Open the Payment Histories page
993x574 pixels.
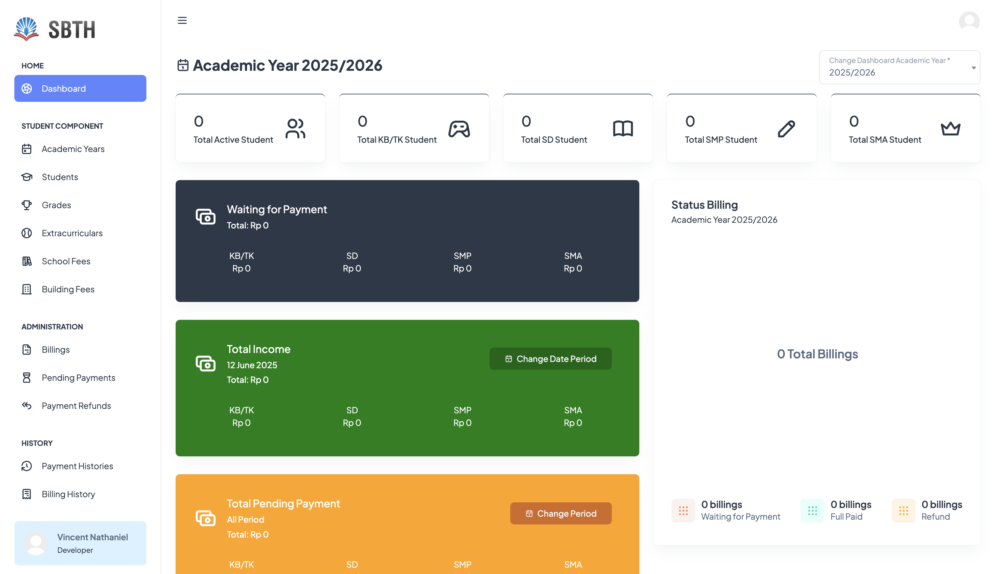click(77, 466)
